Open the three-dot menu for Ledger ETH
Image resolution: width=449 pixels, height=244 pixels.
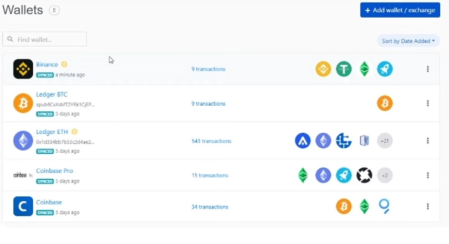pyautogui.click(x=427, y=141)
